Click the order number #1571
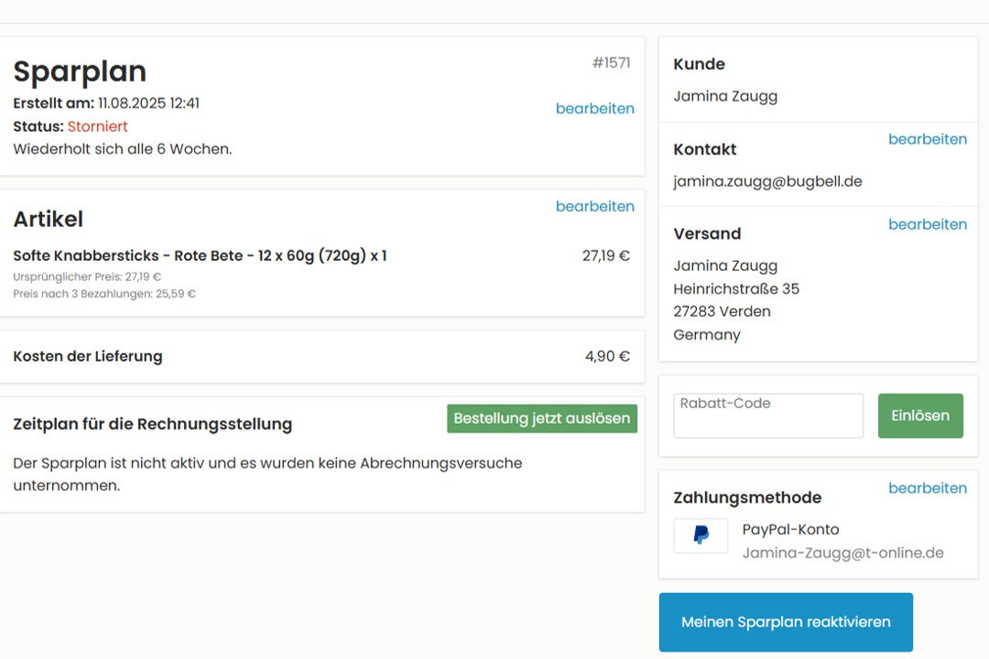 pos(611,63)
